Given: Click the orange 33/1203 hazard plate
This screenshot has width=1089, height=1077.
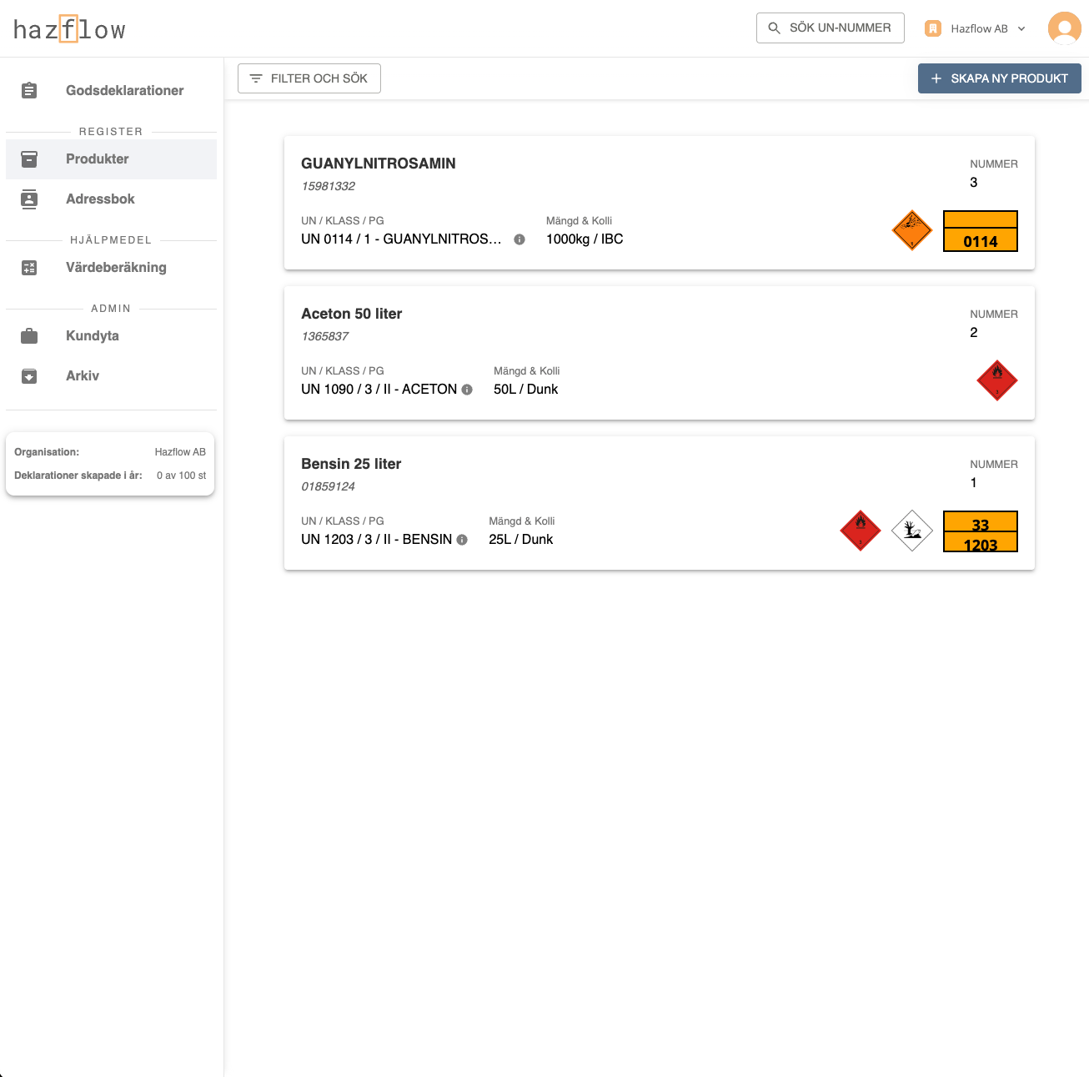Looking at the screenshot, I should (x=980, y=531).
